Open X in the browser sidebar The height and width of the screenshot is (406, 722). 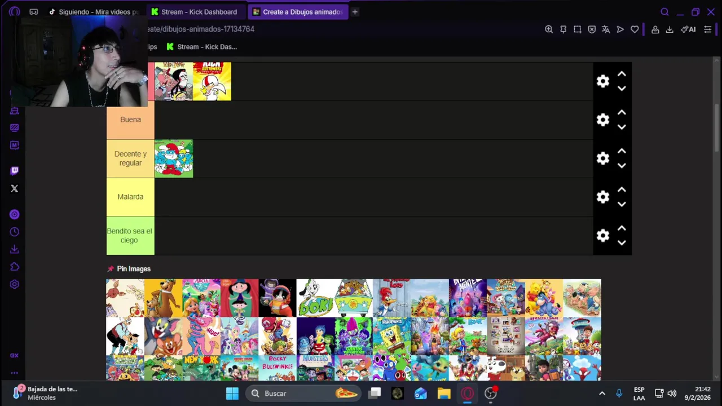point(15,189)
